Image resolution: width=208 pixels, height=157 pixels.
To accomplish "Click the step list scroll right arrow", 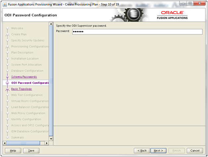I will coord(47,143).
